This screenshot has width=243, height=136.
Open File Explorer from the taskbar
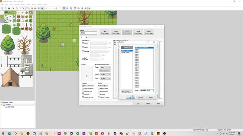[22, 133]
